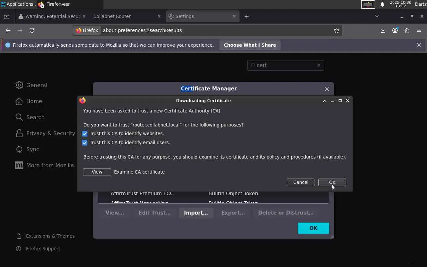427x267 pixels.
Task: Open Home settings category
Action: coord(29,101)
